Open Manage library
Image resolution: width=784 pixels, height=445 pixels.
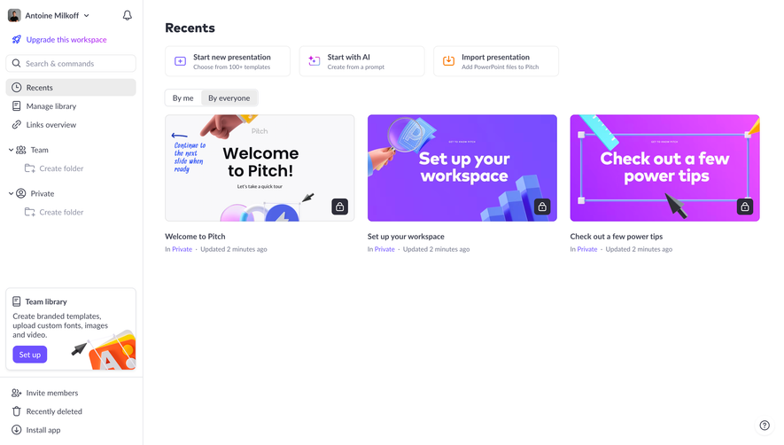click(x=51, y=106)
